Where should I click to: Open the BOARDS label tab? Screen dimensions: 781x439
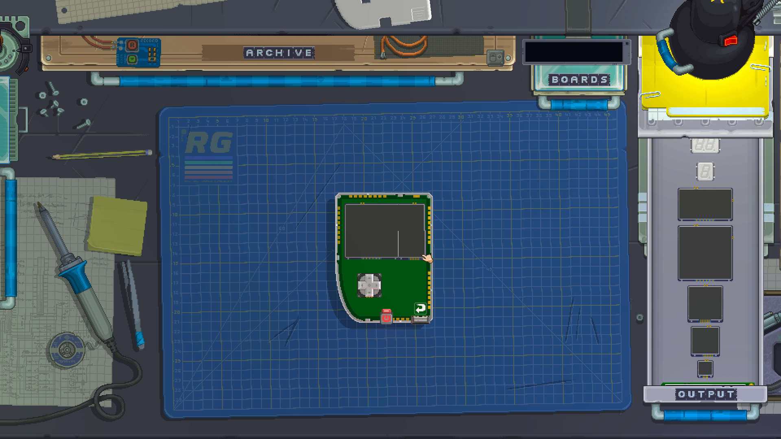point(579,80)
